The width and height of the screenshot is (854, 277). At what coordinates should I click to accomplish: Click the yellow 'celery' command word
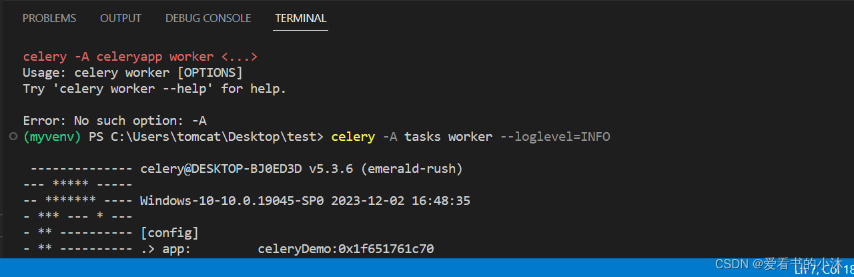pos(353,137)
